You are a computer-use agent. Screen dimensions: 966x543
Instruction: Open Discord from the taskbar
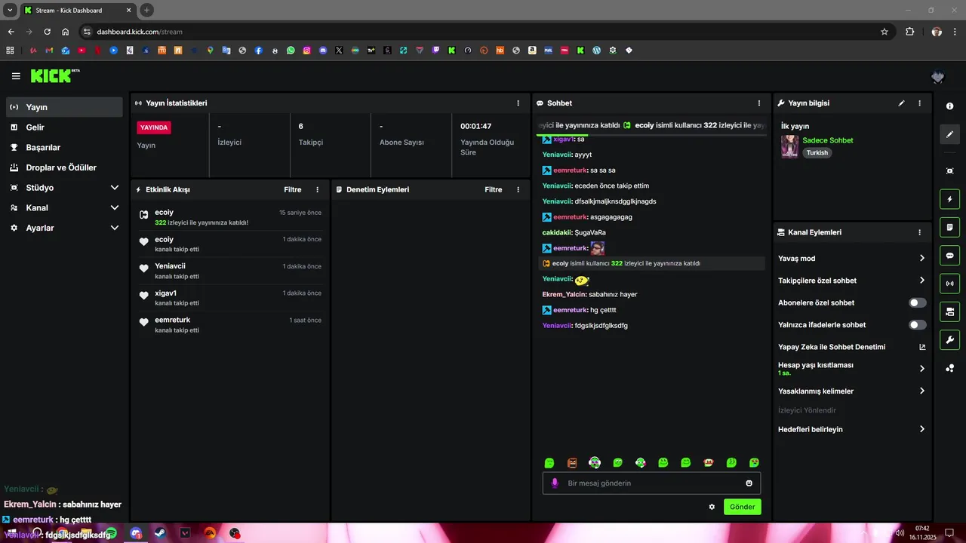136,533
